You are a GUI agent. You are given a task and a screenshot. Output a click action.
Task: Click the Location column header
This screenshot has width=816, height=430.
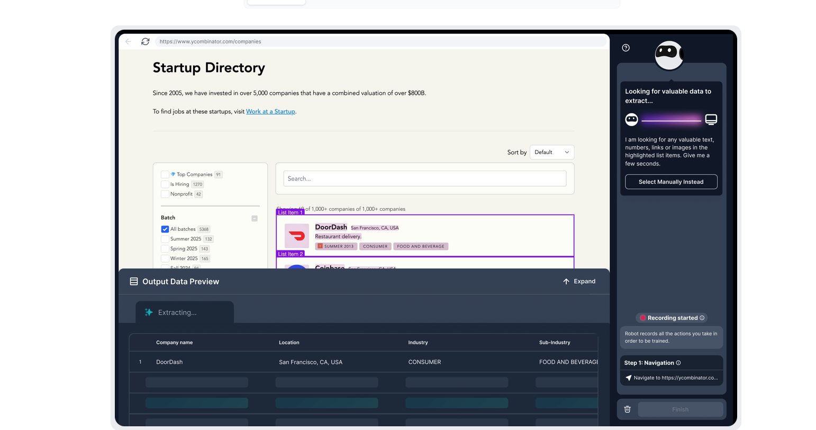click(289, 343)
